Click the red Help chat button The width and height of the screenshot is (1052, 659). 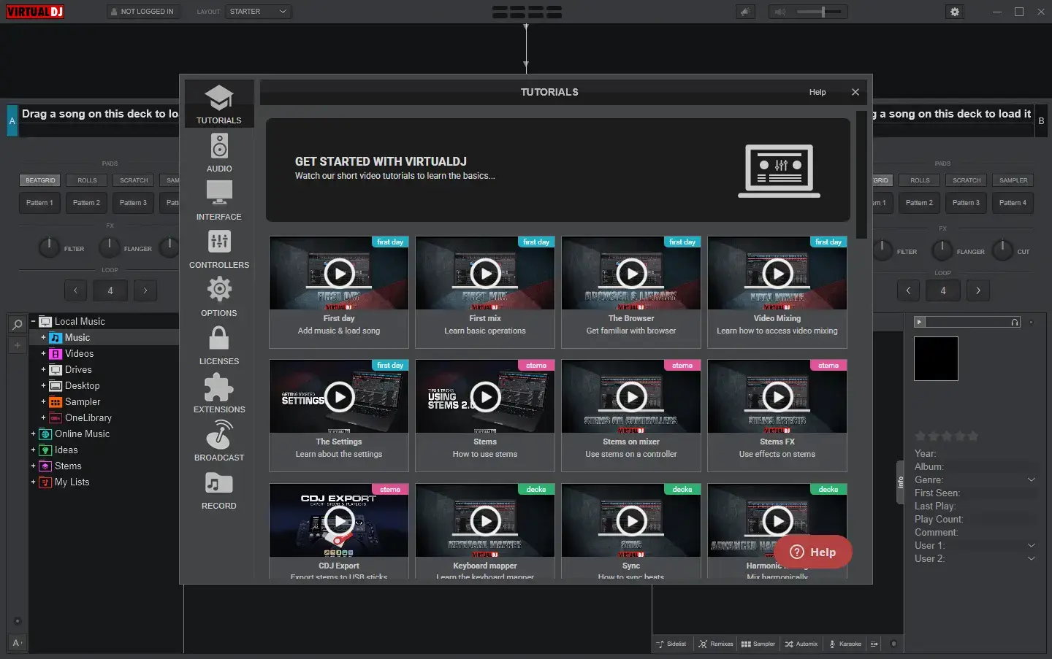(x=813, y=552)
